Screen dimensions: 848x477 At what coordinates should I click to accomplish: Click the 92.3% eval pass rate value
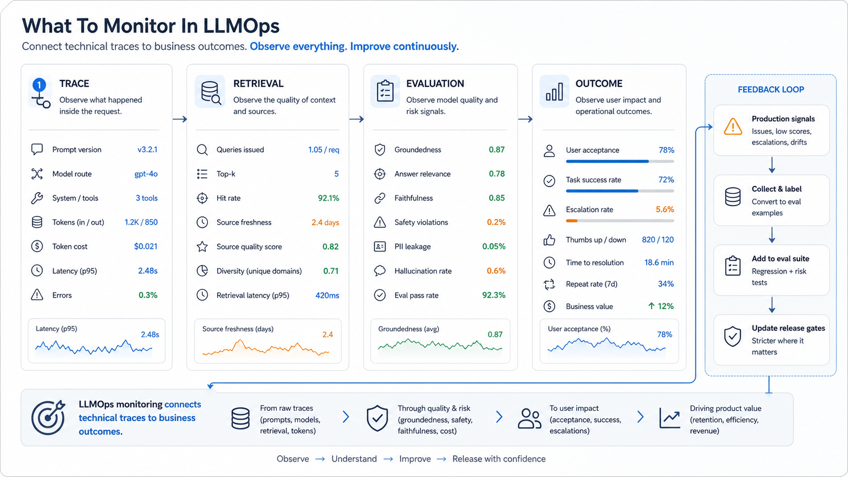click(493, 295)
